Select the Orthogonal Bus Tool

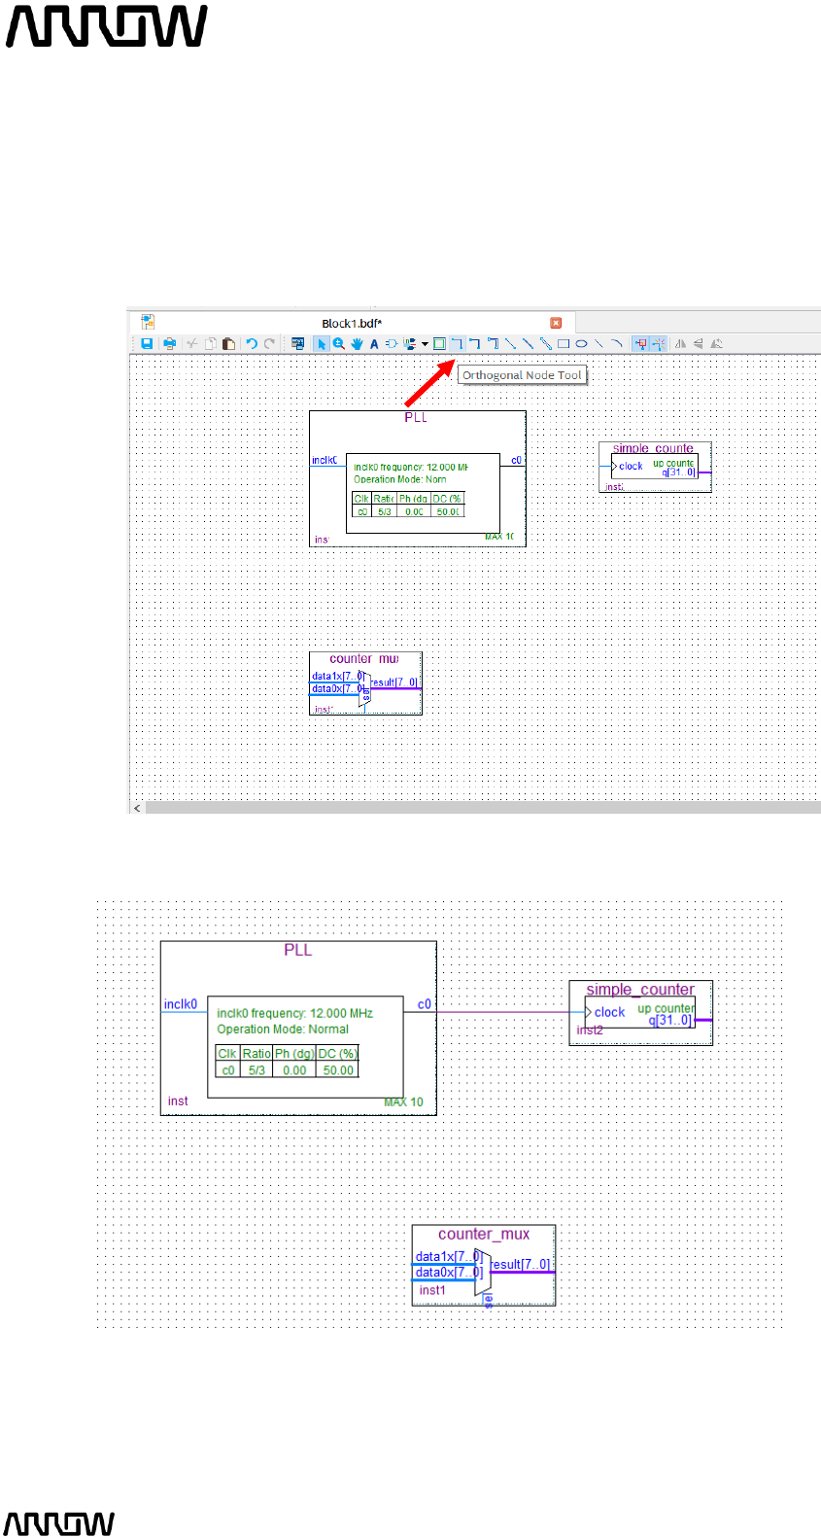[475, 343]
